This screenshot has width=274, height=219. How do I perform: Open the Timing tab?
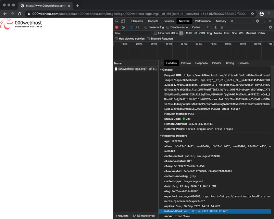[229, 63]
